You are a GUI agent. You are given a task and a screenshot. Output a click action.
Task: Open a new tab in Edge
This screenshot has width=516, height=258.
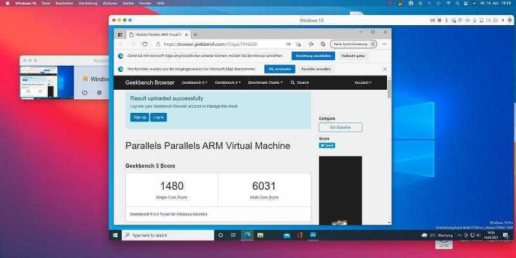(195, 34)
